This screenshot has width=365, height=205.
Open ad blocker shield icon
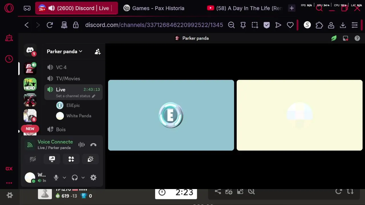(x=267, y=25)
